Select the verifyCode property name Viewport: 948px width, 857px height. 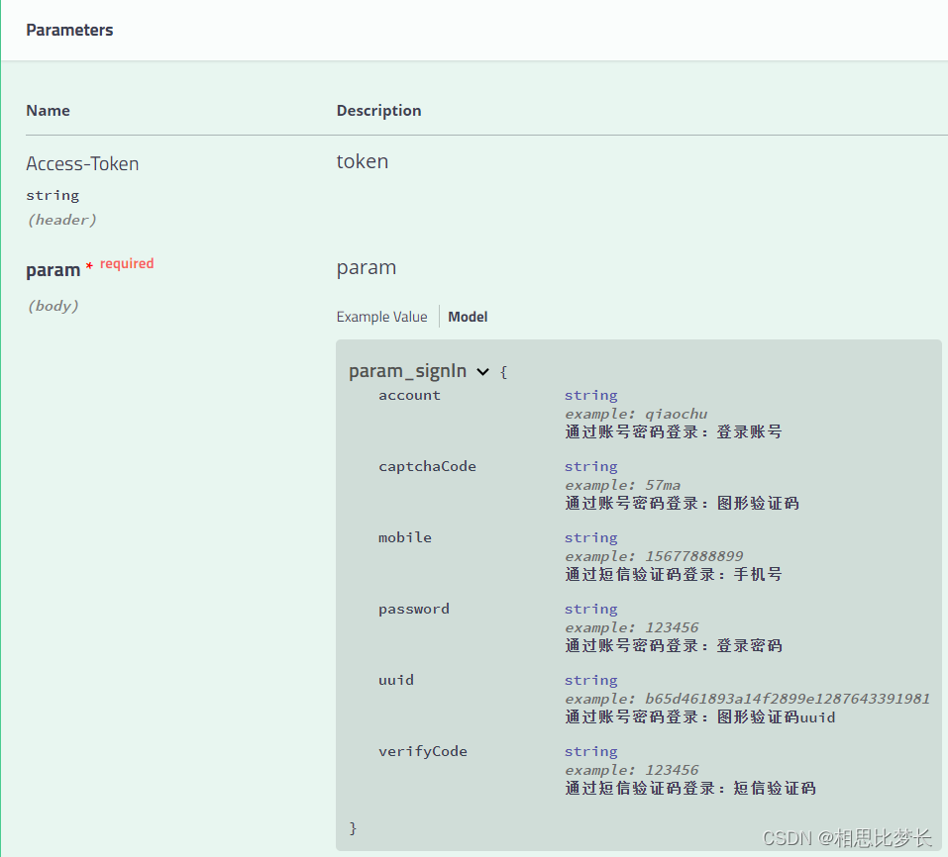pos(423,751)
